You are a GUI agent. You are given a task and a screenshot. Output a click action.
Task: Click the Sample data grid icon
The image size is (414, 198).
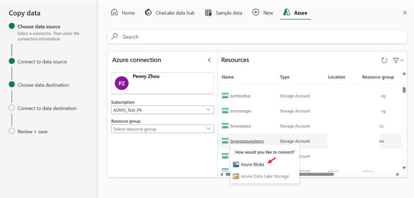point(209,13)
